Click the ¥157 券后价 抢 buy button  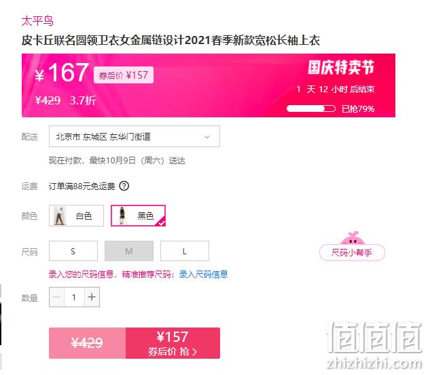click(173, 343)
